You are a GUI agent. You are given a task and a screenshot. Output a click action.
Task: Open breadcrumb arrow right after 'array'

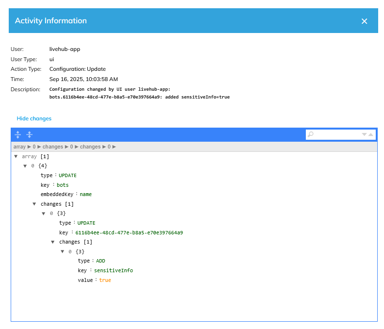click(x=29, y=147)
